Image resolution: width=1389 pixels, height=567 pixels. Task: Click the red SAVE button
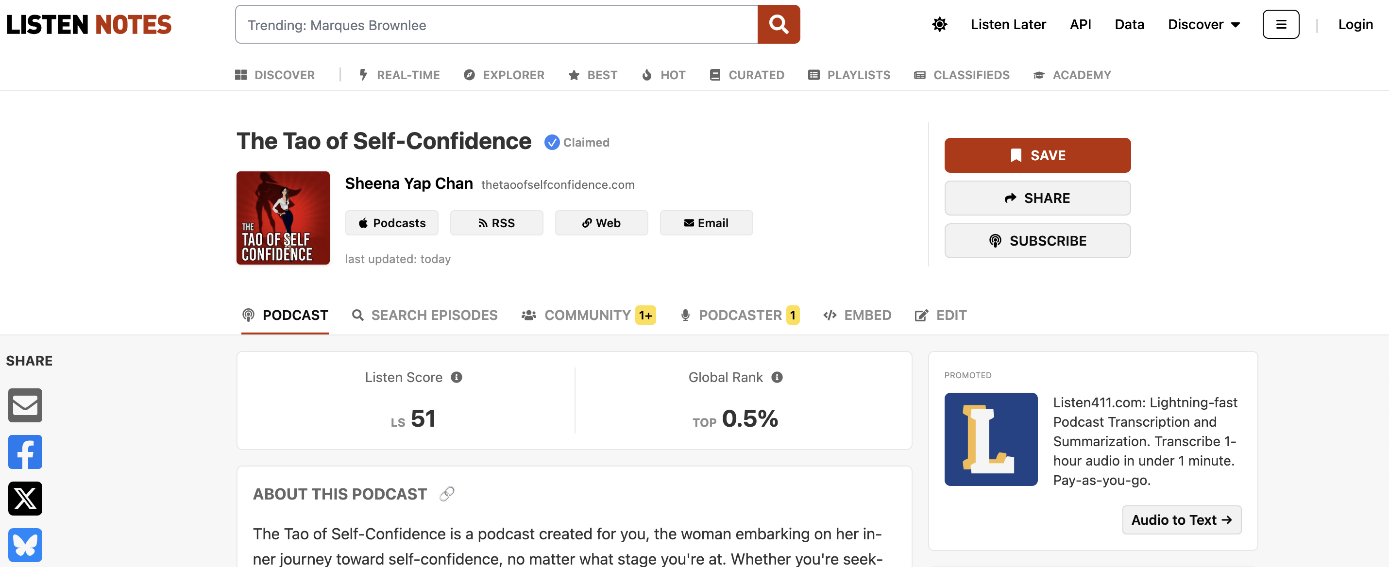pyautogui.click(x=1037, y=155)
